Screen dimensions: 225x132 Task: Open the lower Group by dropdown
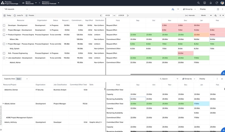pos(189,79)
